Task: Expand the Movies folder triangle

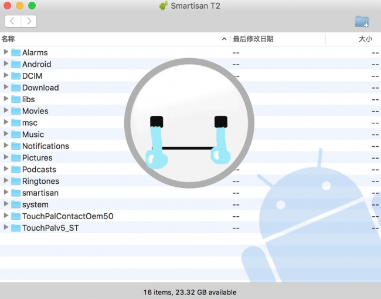Action: click(6, 110)
